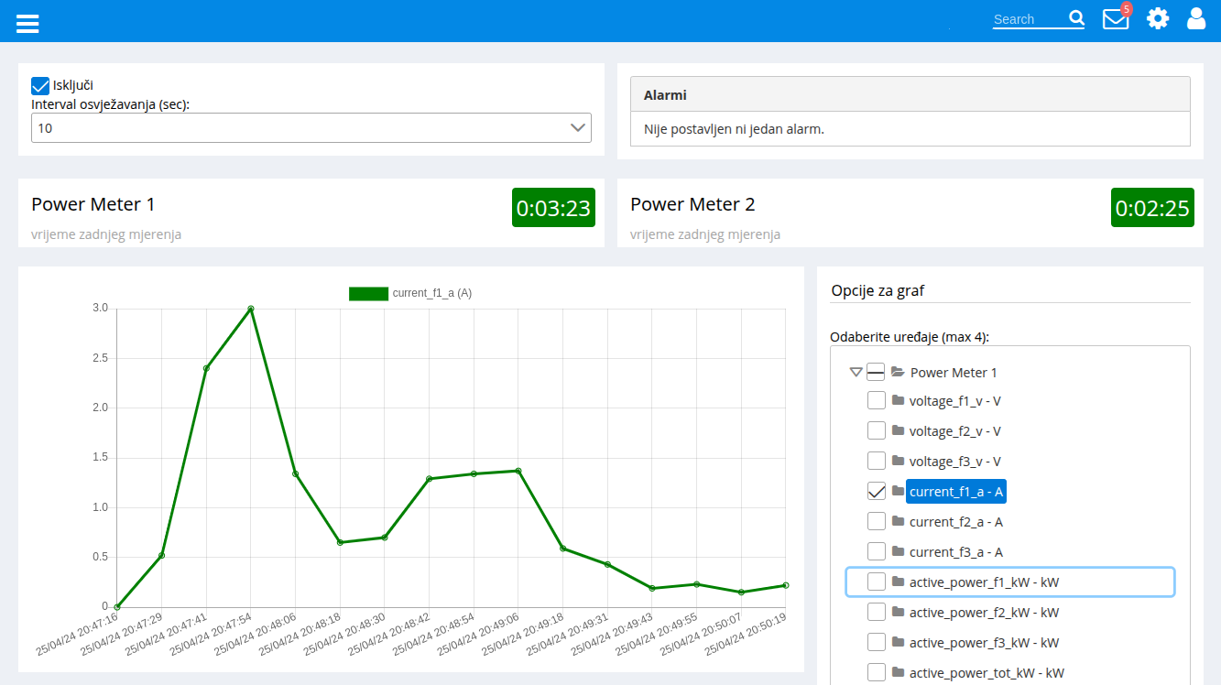Screen dimensions: 1221x685
Task: Enable the voltage_f2_v checkbox
Action: point(877,430)
